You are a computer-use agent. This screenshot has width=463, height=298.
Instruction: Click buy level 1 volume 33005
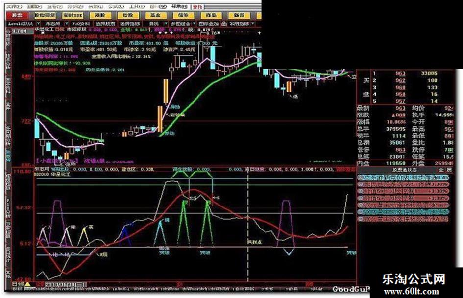click(x=429, y=73)
